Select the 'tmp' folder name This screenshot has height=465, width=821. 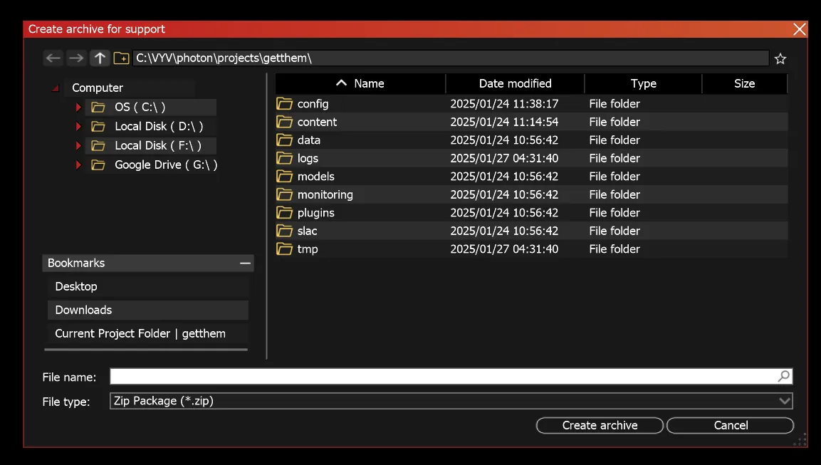point(308,249)
